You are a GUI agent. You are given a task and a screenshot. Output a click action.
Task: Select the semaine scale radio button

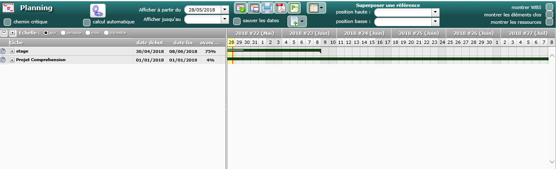point(63,33)
